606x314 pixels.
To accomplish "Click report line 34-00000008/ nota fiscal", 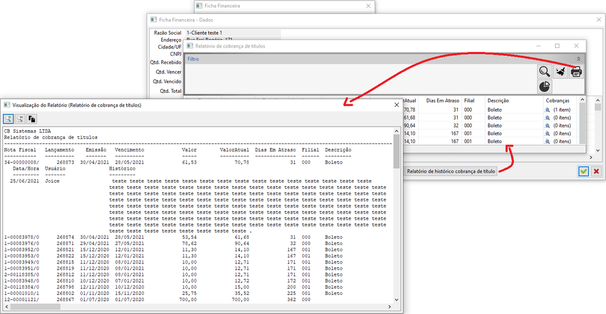I will [22, 162].
